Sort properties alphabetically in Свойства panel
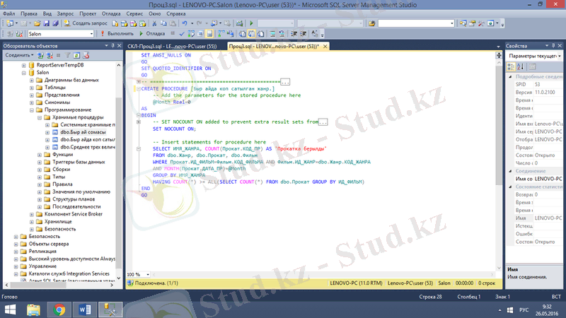 click(520, 66)
